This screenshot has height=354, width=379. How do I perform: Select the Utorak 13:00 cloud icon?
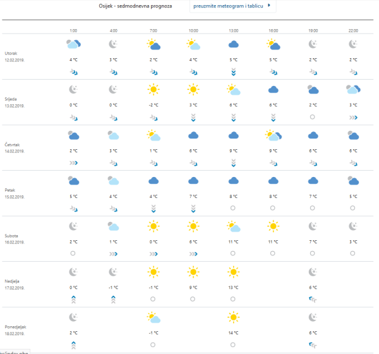point(233,44)
